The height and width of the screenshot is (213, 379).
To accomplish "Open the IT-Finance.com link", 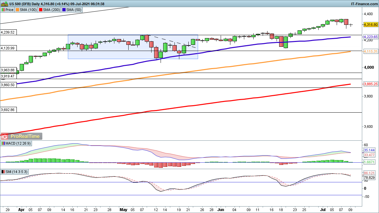I will pos(364,4).
